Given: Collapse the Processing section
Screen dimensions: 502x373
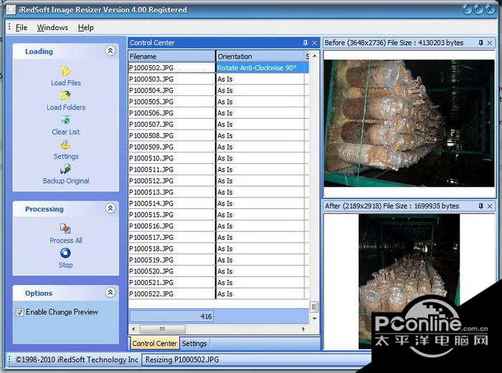Looking at the screenshot, I should point(110,208).
